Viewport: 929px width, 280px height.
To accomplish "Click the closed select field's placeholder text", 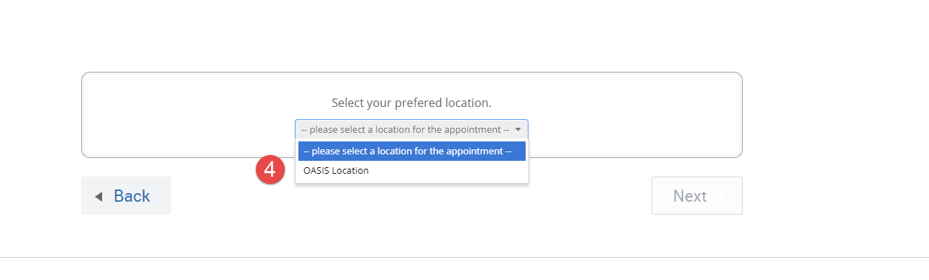I will tap(405, 130).
